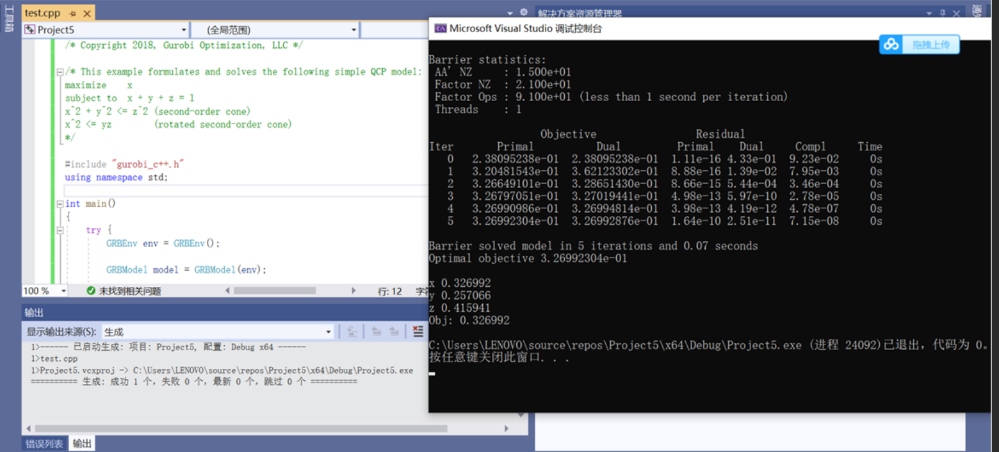Click the 'subject to x + y + z = 1' line

click(129, 98)
